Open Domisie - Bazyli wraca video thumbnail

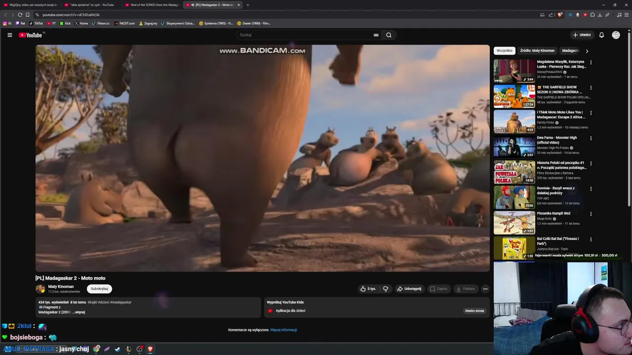click(514, 197)
